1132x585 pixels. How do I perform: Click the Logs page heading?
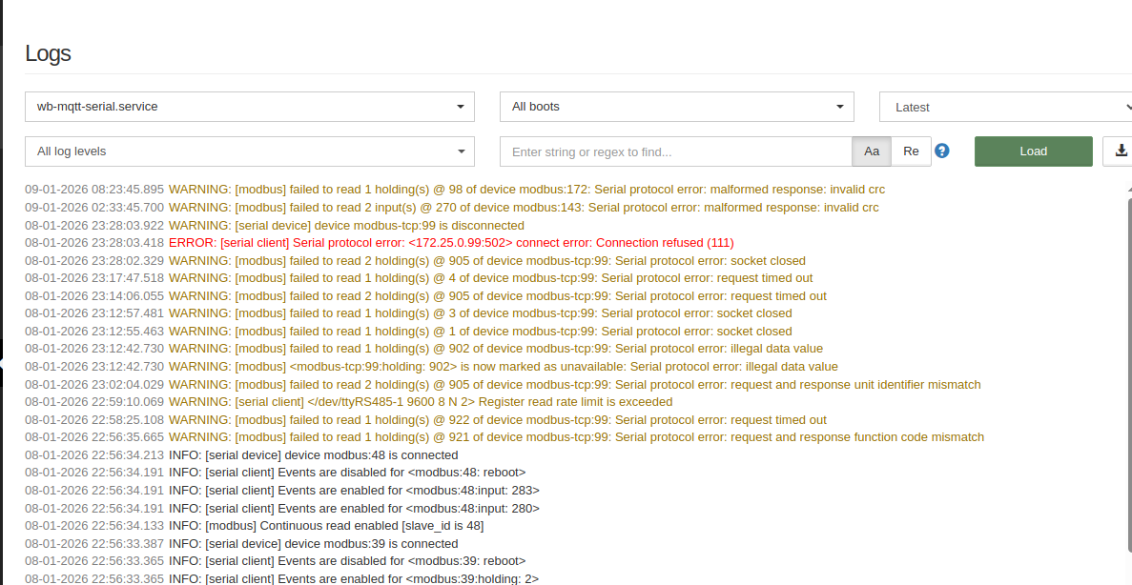pos(49,53)
